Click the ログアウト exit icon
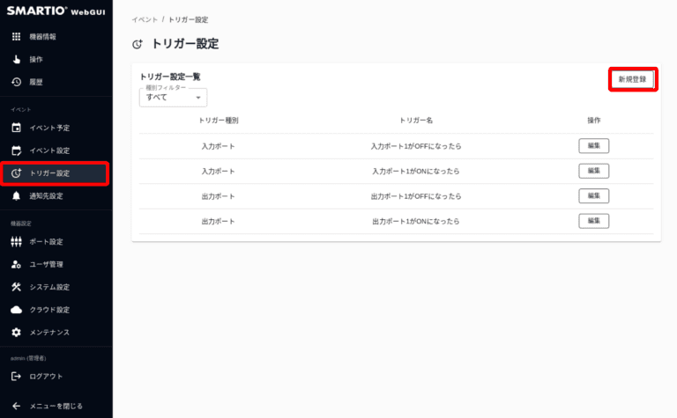 click(16, 377)
